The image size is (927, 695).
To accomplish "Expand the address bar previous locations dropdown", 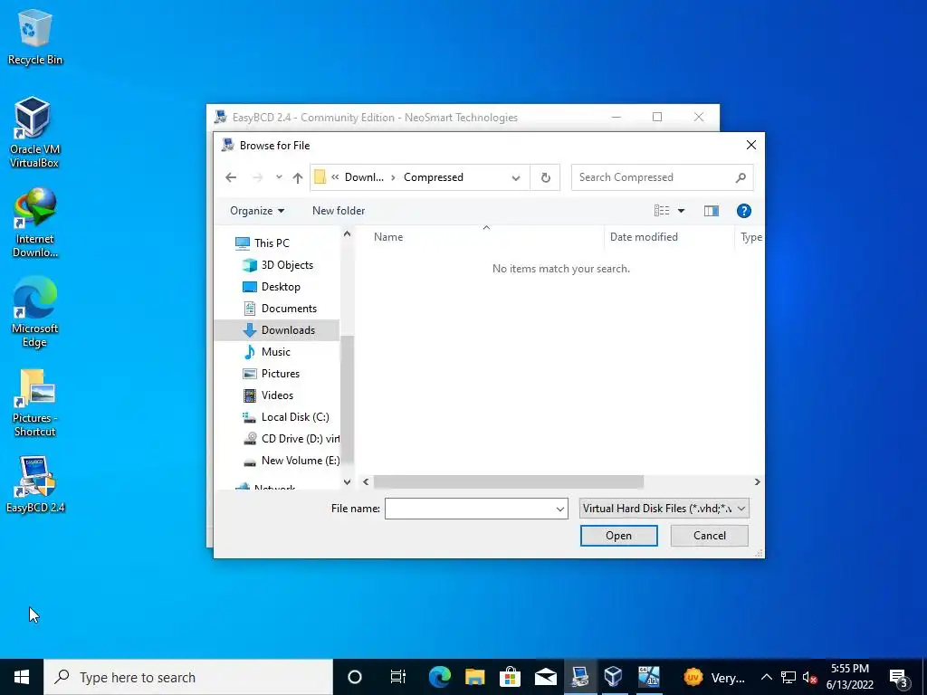I will [515, 178].
